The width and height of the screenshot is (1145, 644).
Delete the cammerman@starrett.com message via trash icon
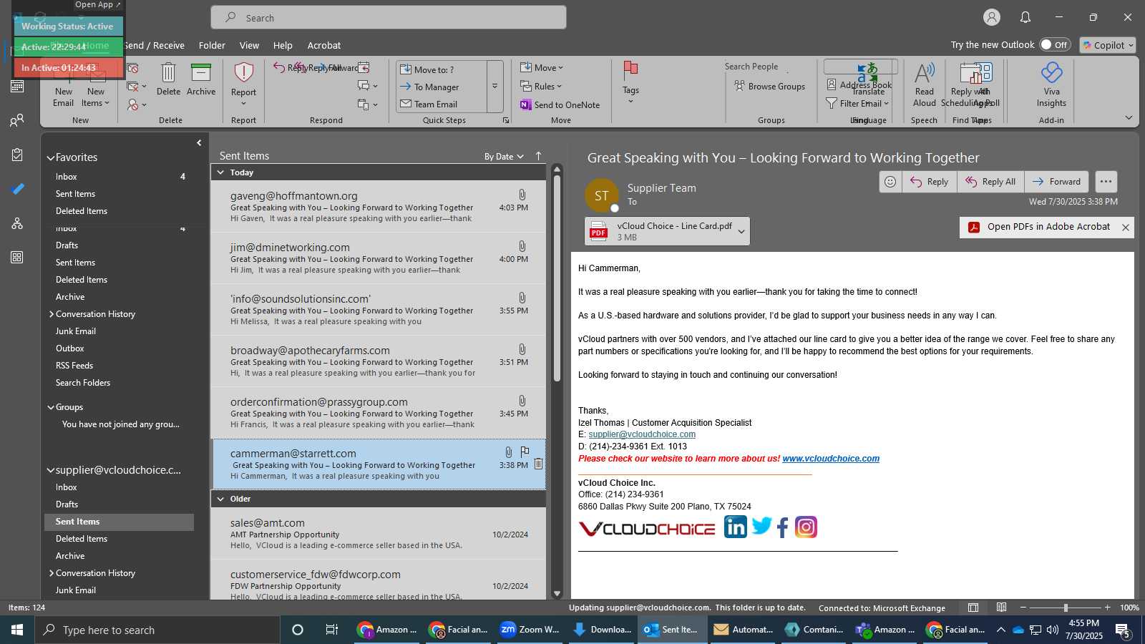click(538, 464)
